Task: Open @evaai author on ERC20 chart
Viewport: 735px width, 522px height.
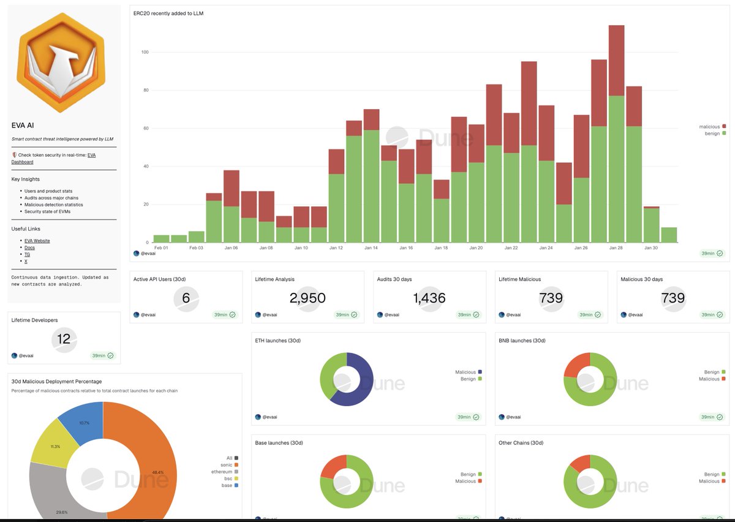Action: point(144,253)
